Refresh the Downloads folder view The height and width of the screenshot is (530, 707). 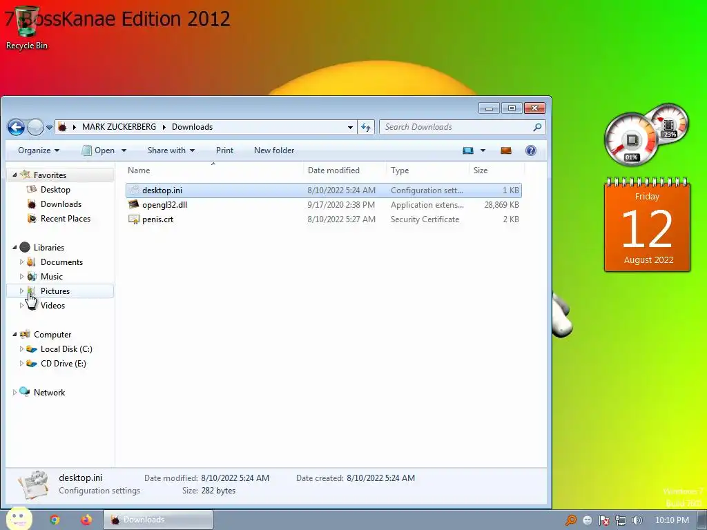[366, 127]
